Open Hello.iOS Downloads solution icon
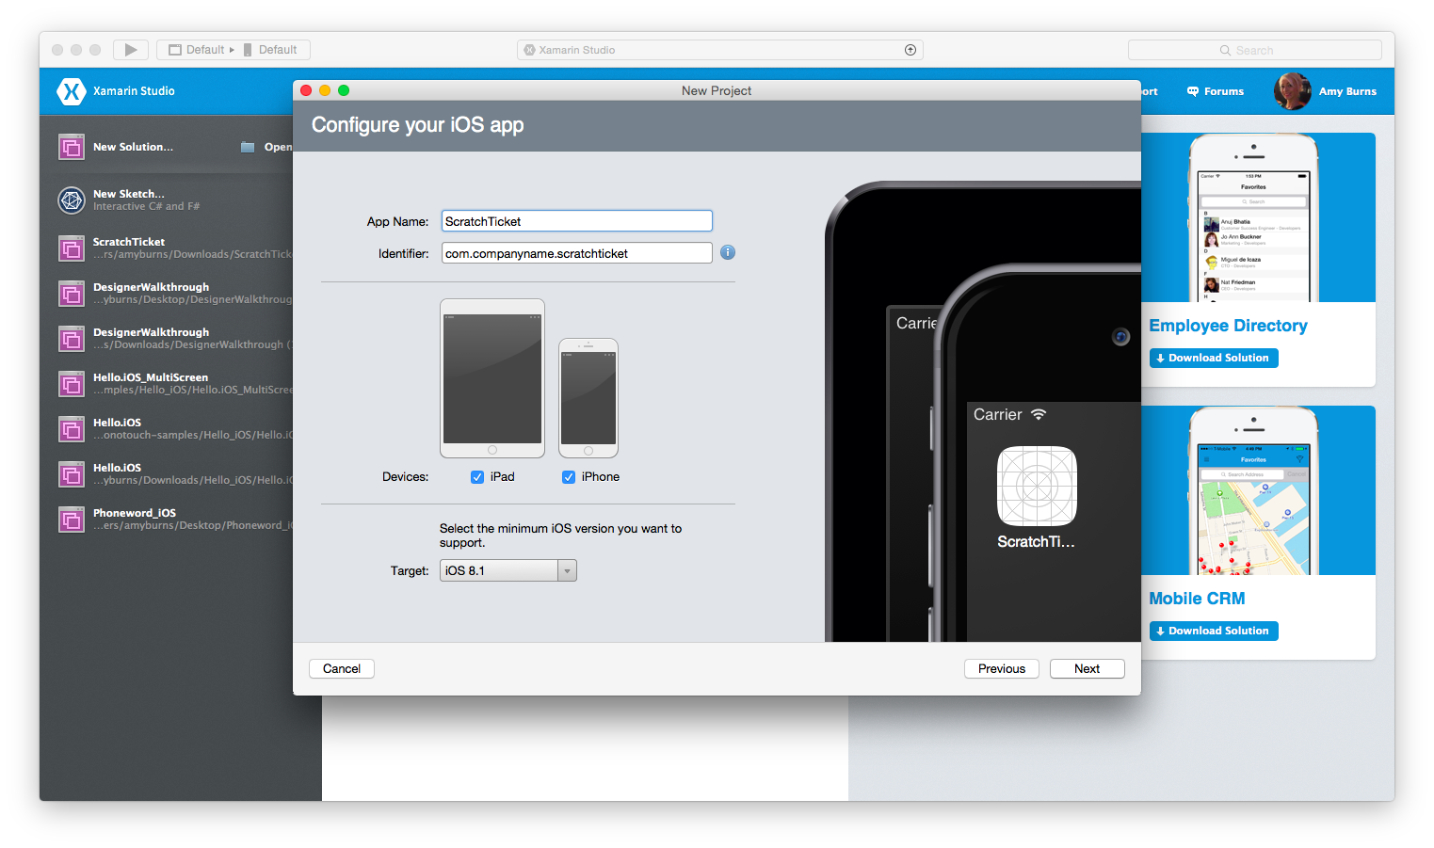Image resolution: width=1434 pixels, height=848 pixels. click(72, 474)
